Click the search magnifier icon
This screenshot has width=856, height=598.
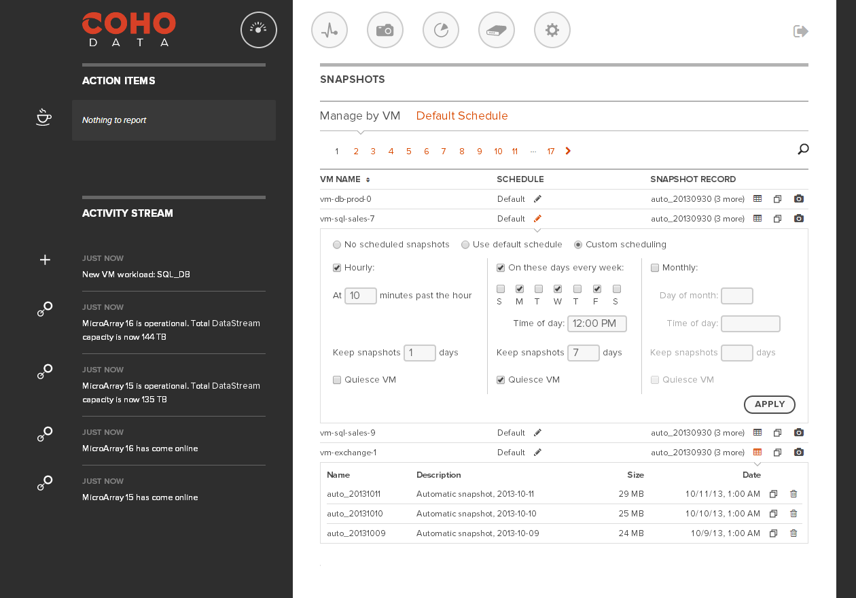pos(803,149)
